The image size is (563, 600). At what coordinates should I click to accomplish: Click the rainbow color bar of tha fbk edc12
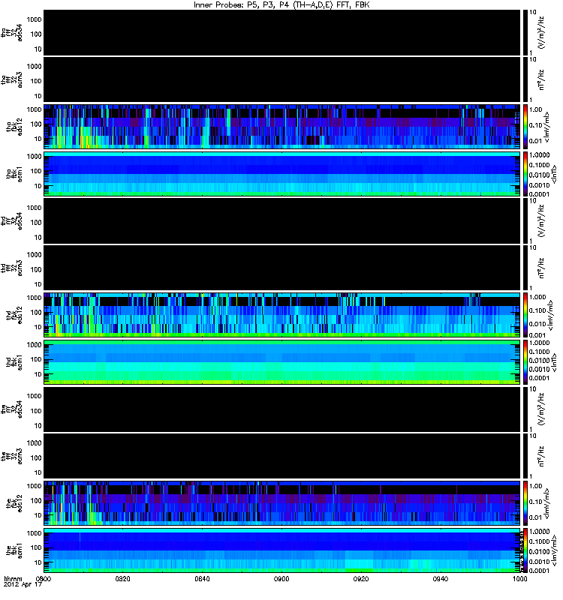(x=525, y=127)
